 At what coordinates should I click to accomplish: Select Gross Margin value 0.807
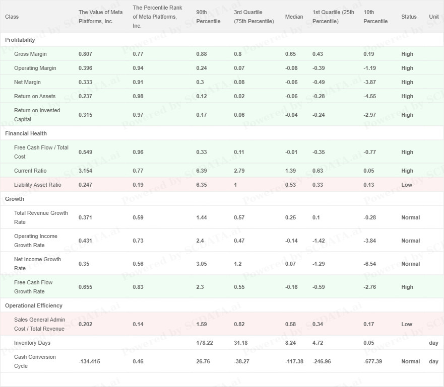pyautogui.click(x=85, y=54)
